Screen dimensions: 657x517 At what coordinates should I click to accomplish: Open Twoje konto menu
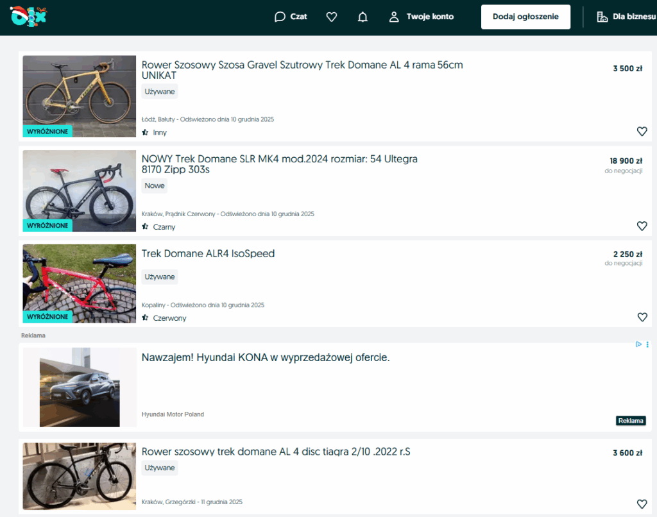pos(422,17)
